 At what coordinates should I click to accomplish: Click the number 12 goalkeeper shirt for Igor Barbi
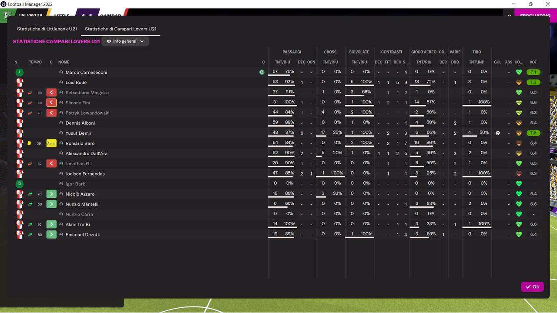click(x=20, y=184)
